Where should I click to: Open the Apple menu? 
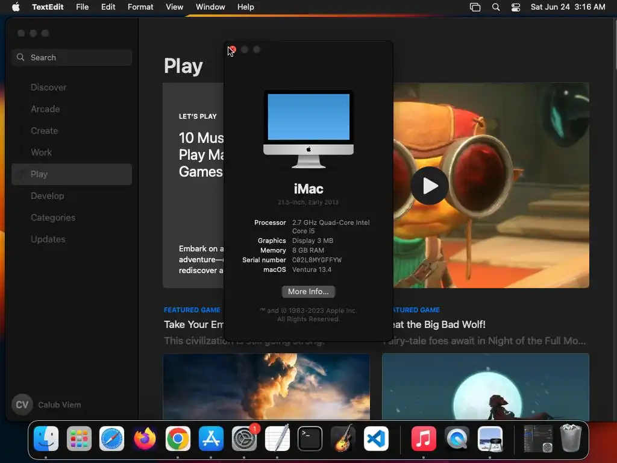16,7
